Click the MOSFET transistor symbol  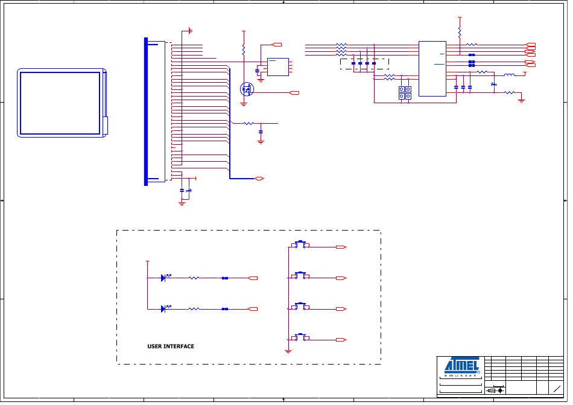[x=247, y=89]
